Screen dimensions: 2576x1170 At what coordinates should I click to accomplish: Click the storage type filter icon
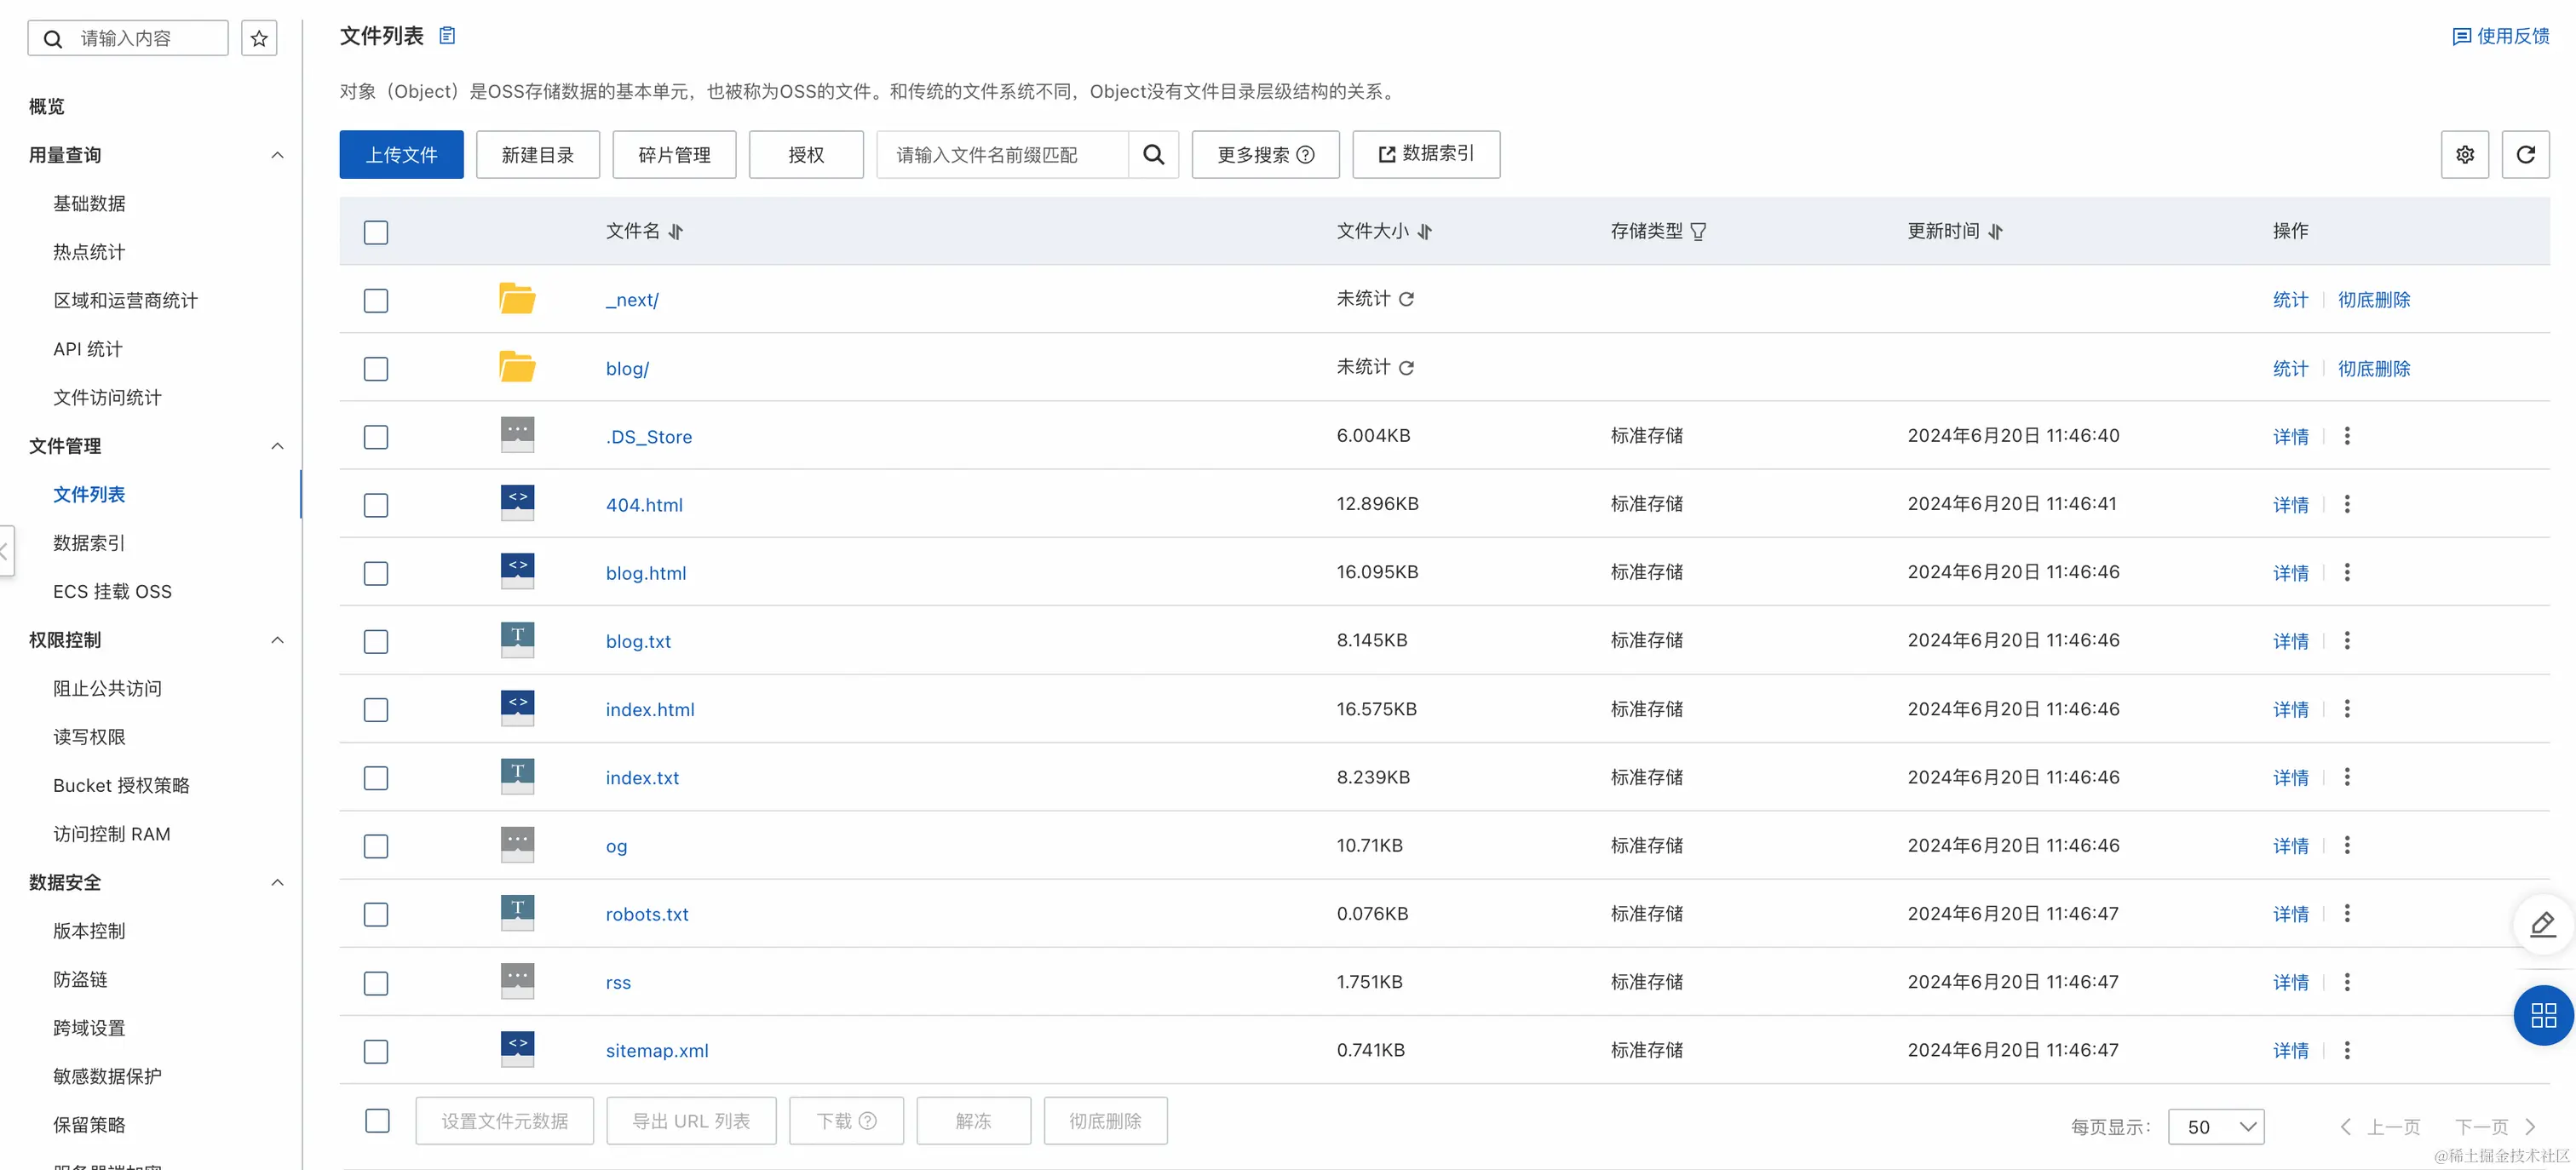coord(1698,231)
